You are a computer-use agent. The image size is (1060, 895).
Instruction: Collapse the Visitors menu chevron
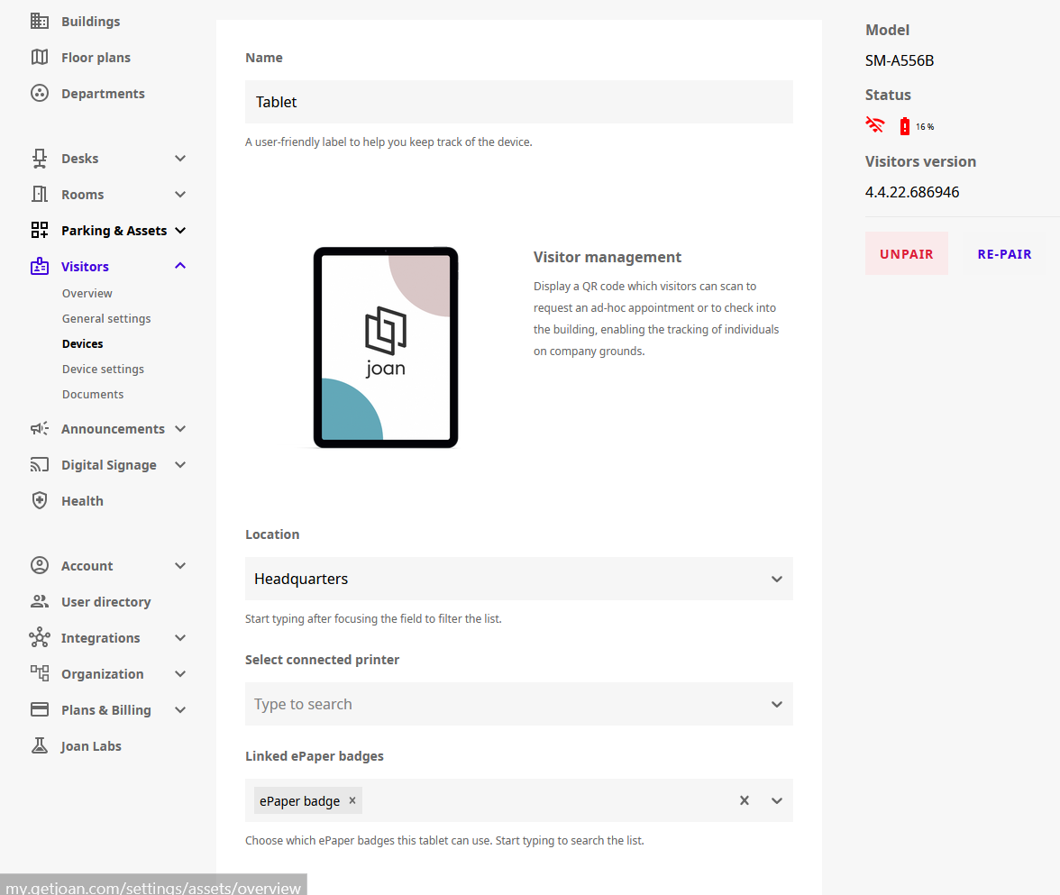coord(180,266)
